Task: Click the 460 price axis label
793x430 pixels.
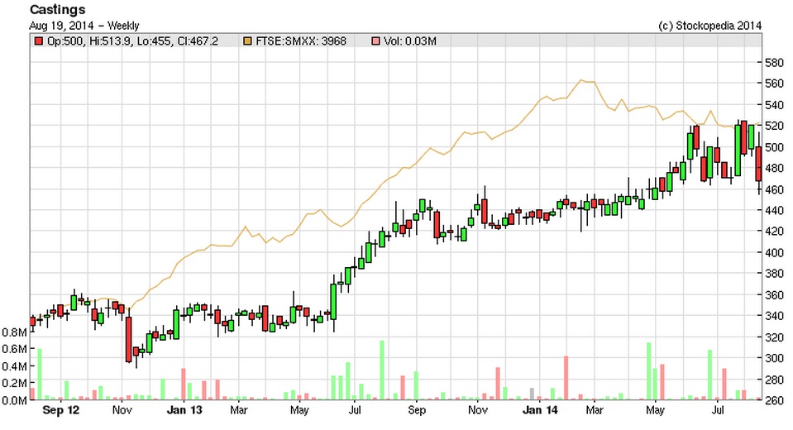Action: [x=774, y=189]
